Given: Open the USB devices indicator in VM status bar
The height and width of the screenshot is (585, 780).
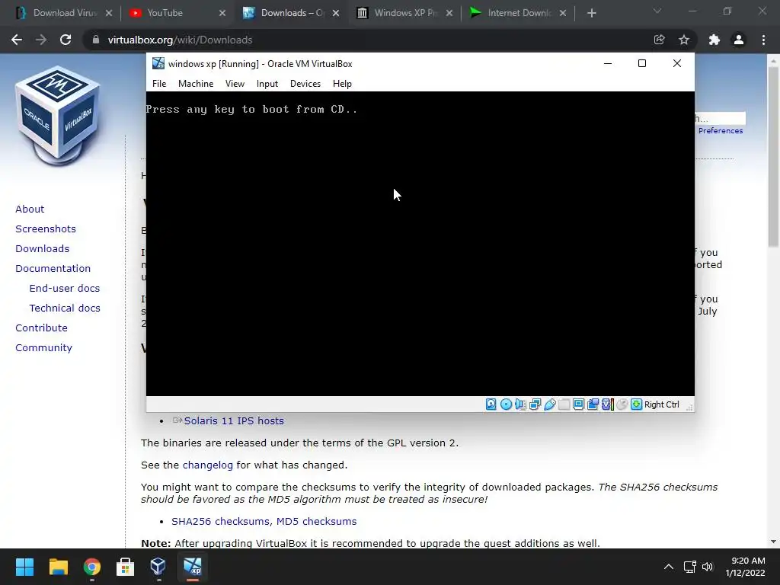Looking at the screenshot, I should pos(550,404).
